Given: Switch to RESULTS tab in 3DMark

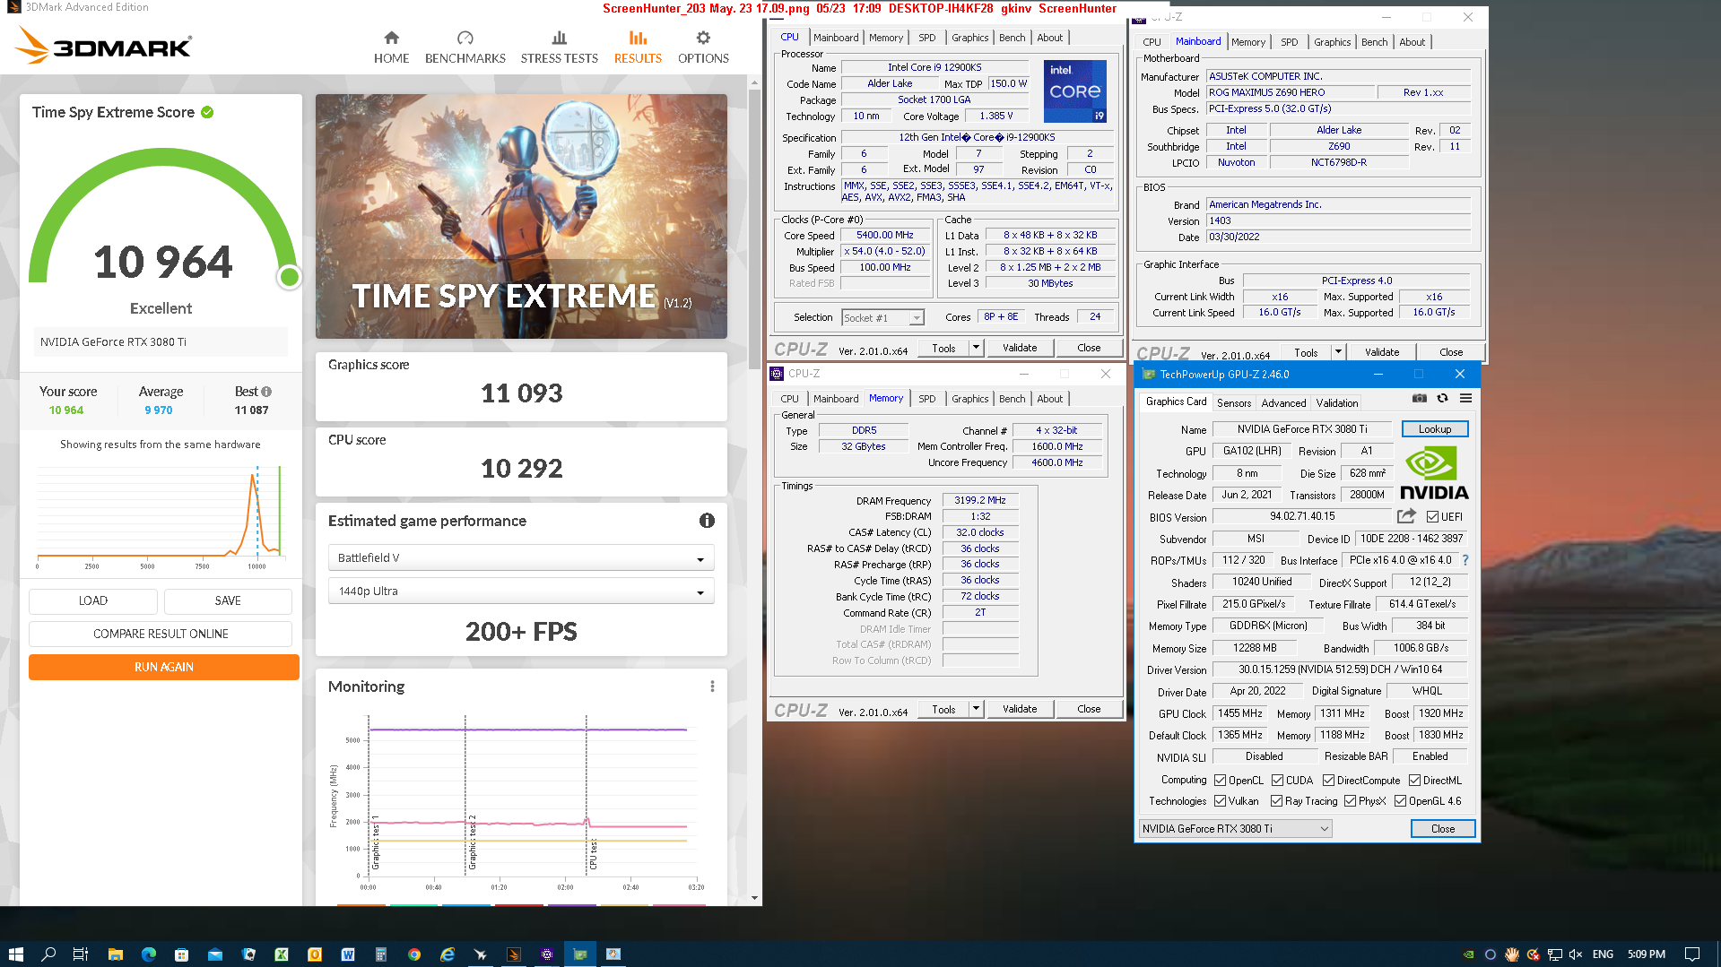Looking at the screenshot, I should pos(638,47).
